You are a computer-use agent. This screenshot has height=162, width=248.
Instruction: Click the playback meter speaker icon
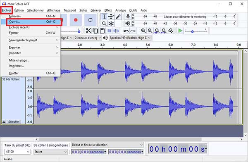click(128, 24)
